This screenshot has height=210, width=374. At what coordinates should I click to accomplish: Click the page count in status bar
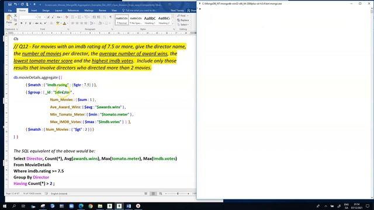click(x=13, y=194)
